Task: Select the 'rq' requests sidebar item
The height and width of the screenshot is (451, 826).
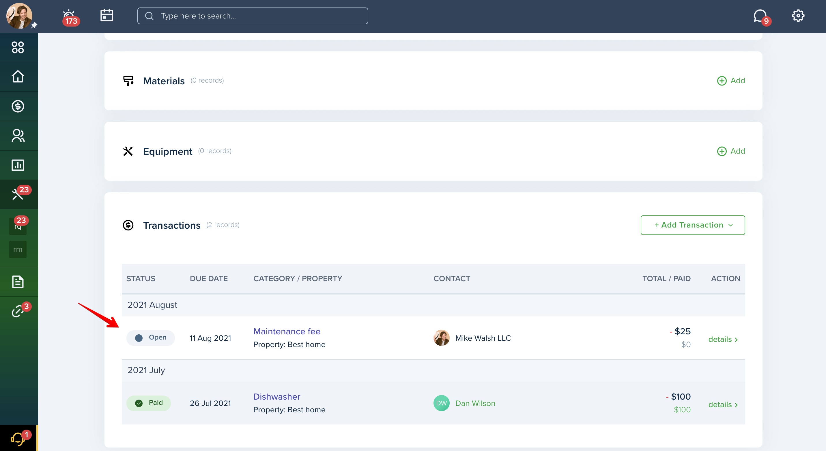Action: pos(18,226)
